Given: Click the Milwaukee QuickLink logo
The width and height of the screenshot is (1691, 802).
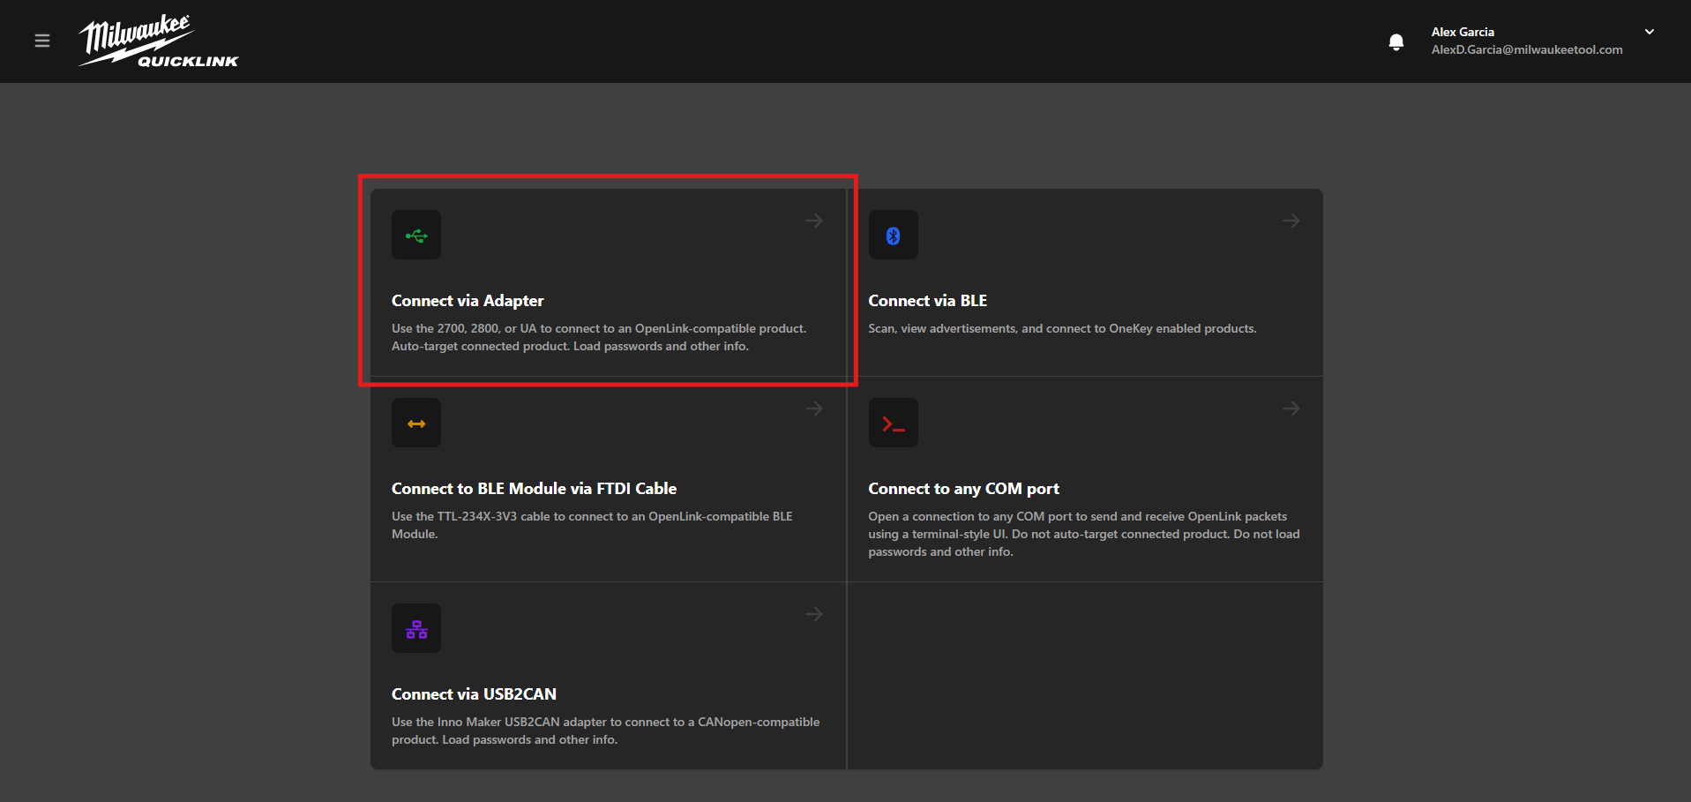Looking at the screenshot, I should click(159, 41).
